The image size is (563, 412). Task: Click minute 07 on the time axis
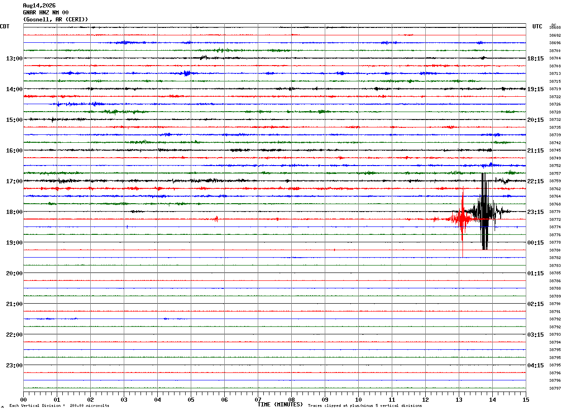tap(258, 399)
